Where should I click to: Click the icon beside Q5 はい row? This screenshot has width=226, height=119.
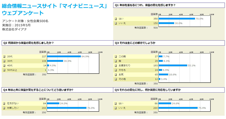(x=116, y=103)
